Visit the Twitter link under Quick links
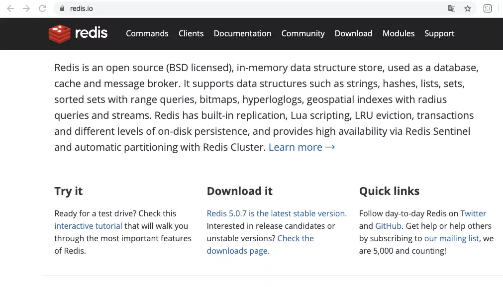The width and height of the screenshot is (503, 287). (473, 213)
